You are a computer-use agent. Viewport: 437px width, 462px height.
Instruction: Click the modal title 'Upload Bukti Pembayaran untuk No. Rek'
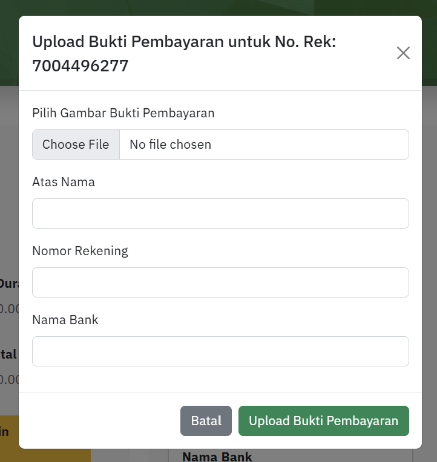184,42
